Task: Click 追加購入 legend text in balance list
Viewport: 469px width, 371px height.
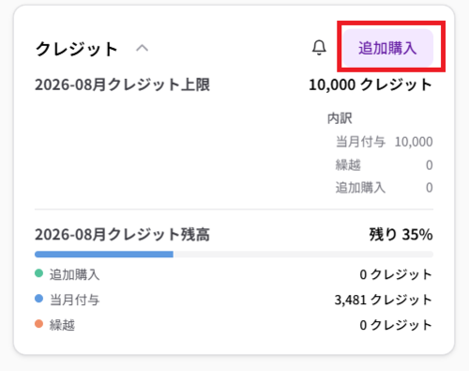Action: (x=74, y=274)
